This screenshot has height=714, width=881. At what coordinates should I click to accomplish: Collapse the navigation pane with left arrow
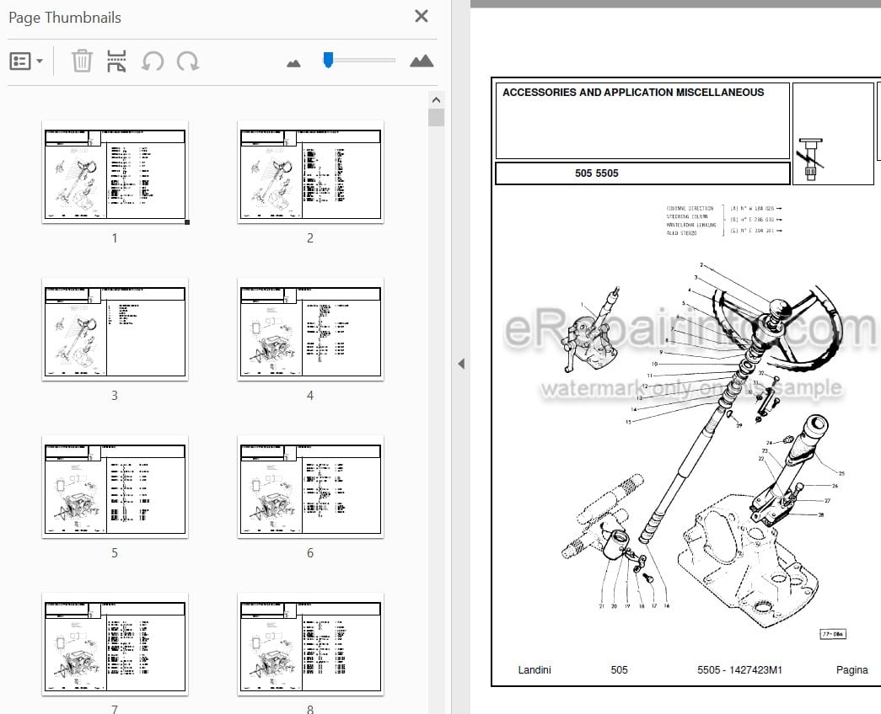[x=461, y=364]
